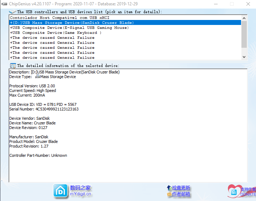Click the device list scroll up arrow
Screen dimensions: 256x201
244,18
